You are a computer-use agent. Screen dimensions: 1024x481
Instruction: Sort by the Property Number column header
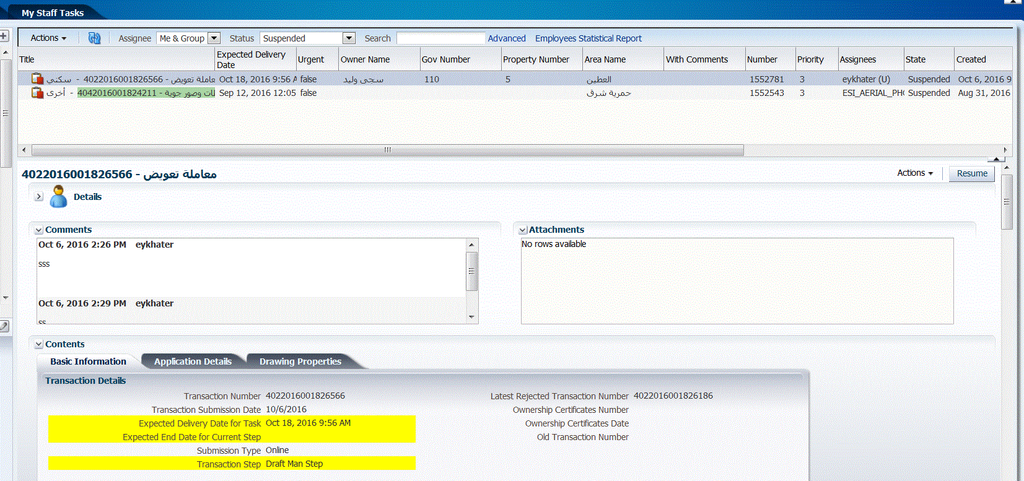pos(542,59)
